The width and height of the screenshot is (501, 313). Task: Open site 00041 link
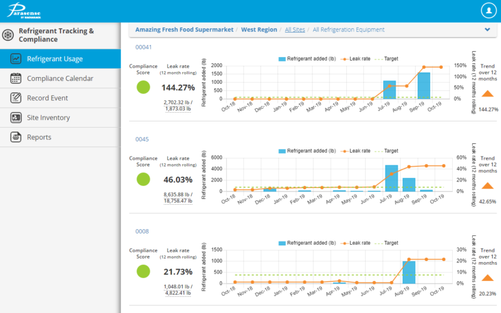tap(144, 47)
